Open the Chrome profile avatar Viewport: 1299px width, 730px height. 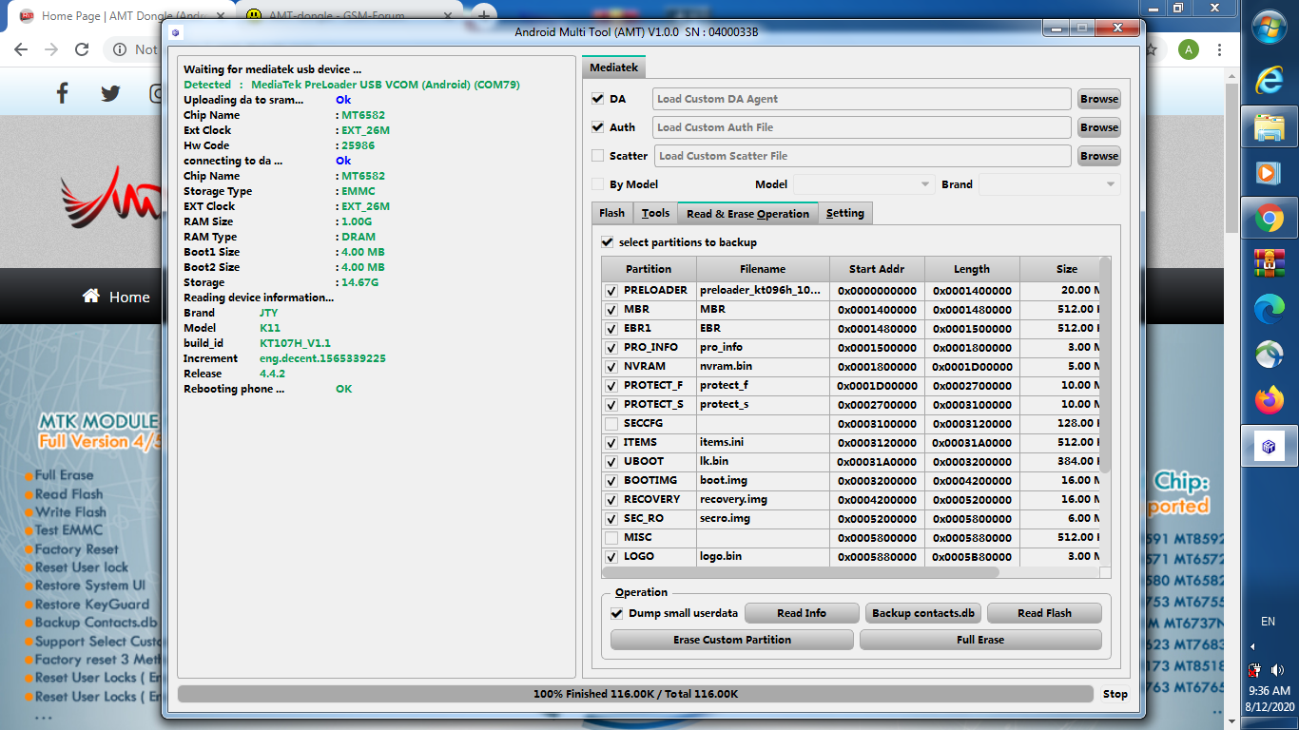point(1189,49)
